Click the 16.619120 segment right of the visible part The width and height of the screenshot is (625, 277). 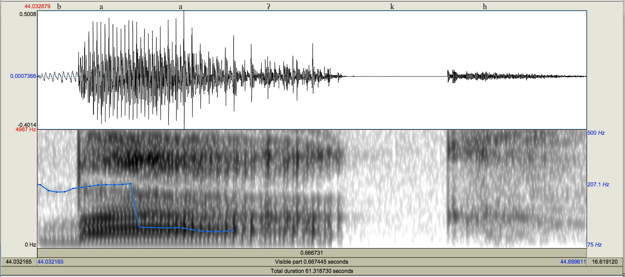click(605, 262)
